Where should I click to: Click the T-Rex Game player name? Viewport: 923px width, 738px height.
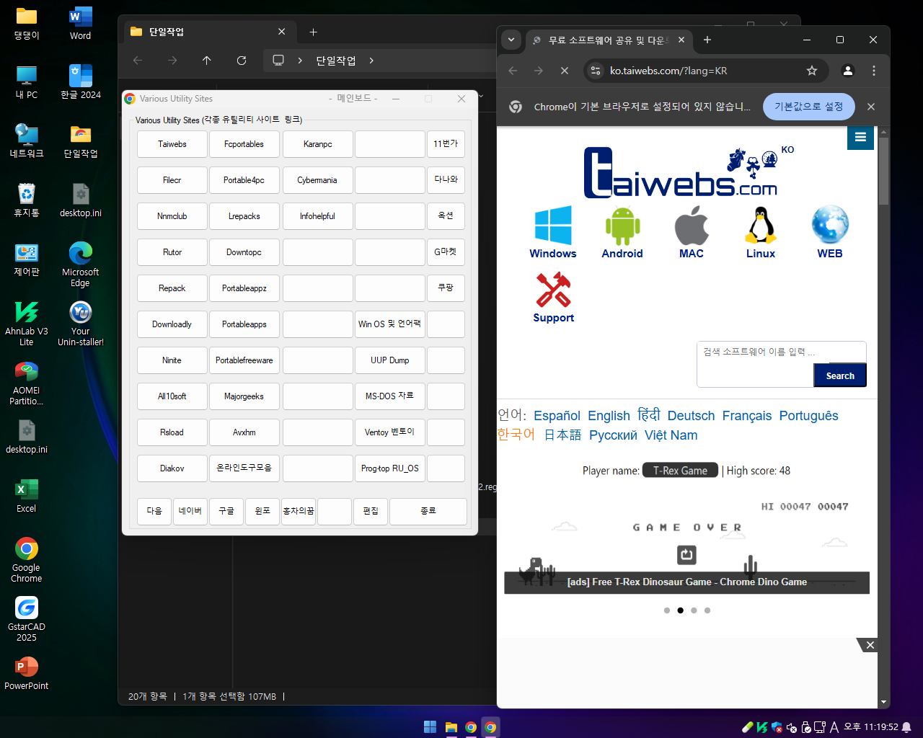(x=680, y=471)
